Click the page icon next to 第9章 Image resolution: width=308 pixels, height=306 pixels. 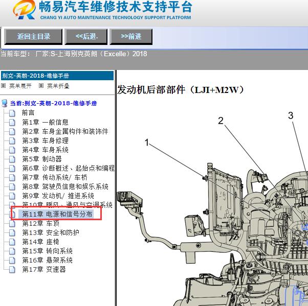(12, 196)
